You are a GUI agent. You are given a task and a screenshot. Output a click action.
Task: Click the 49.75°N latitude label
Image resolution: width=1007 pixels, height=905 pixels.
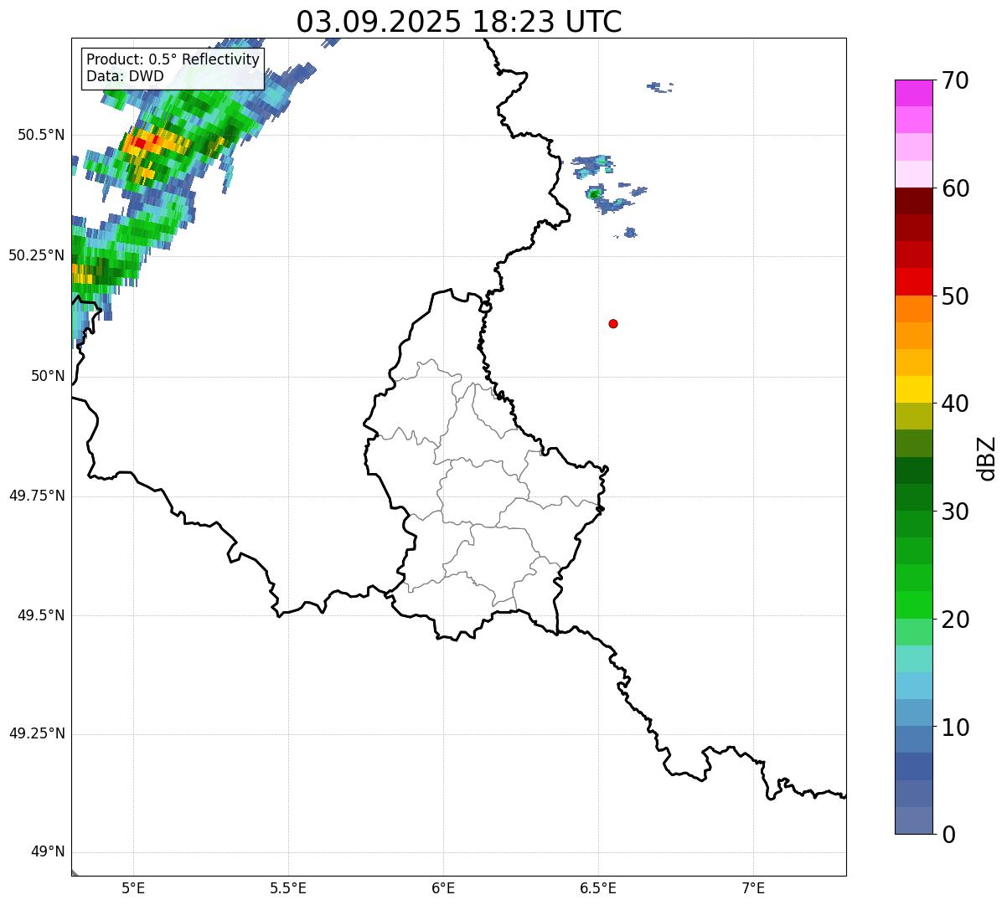point(37,496)
